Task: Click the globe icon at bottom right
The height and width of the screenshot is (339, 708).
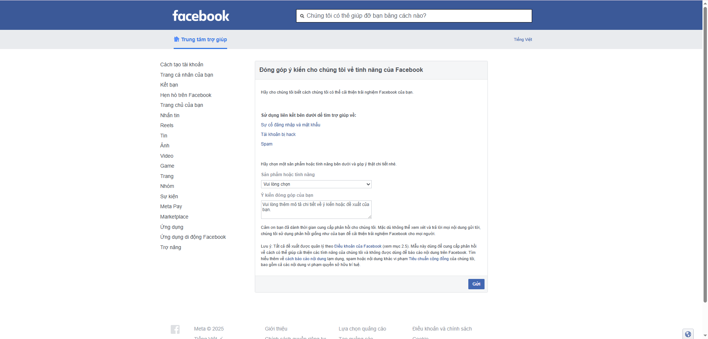Action: [688, 334]
